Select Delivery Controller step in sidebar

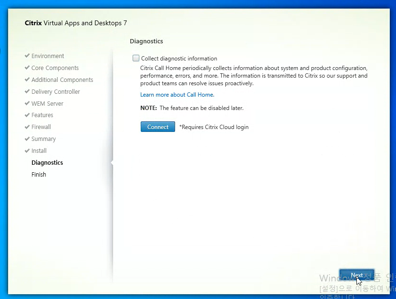(x=55, y=92)
